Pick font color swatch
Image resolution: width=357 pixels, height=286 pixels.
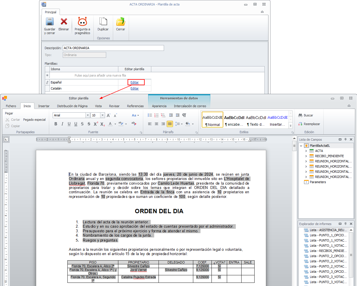point(110,124)
